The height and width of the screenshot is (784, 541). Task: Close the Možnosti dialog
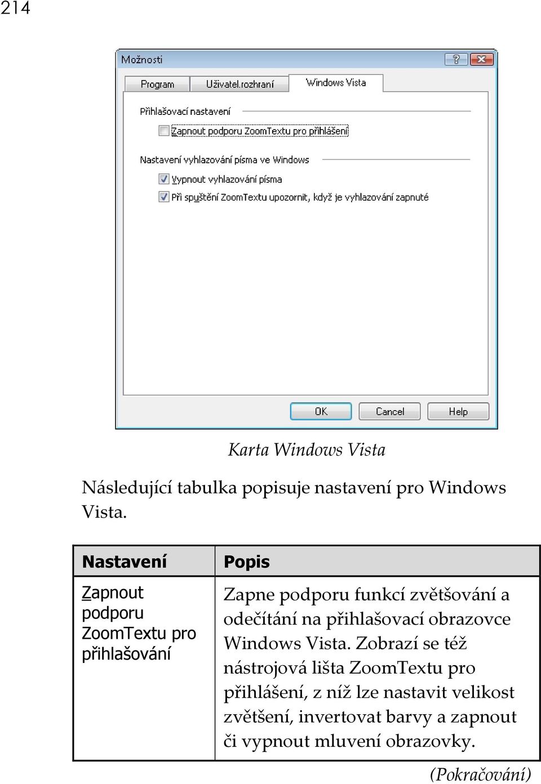tap(481, 59)
